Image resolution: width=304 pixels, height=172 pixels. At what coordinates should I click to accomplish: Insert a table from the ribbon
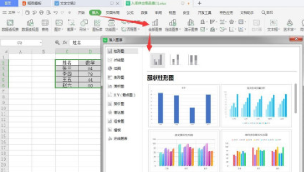pyautogui.click(x=45, y=25)
